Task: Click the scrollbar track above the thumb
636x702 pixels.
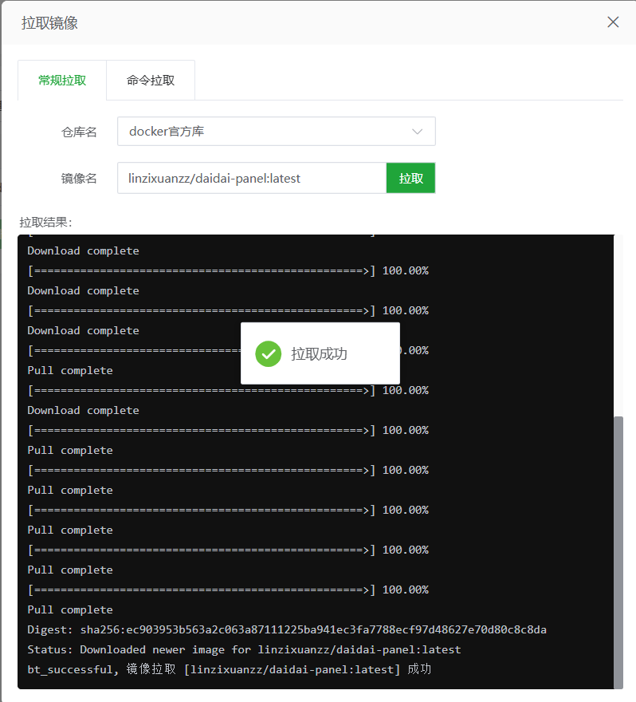Action: (x=618, y=319)
